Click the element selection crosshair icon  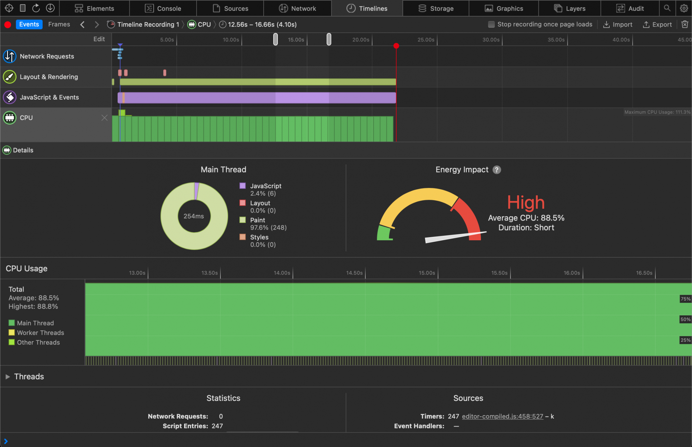coord(9,8)
